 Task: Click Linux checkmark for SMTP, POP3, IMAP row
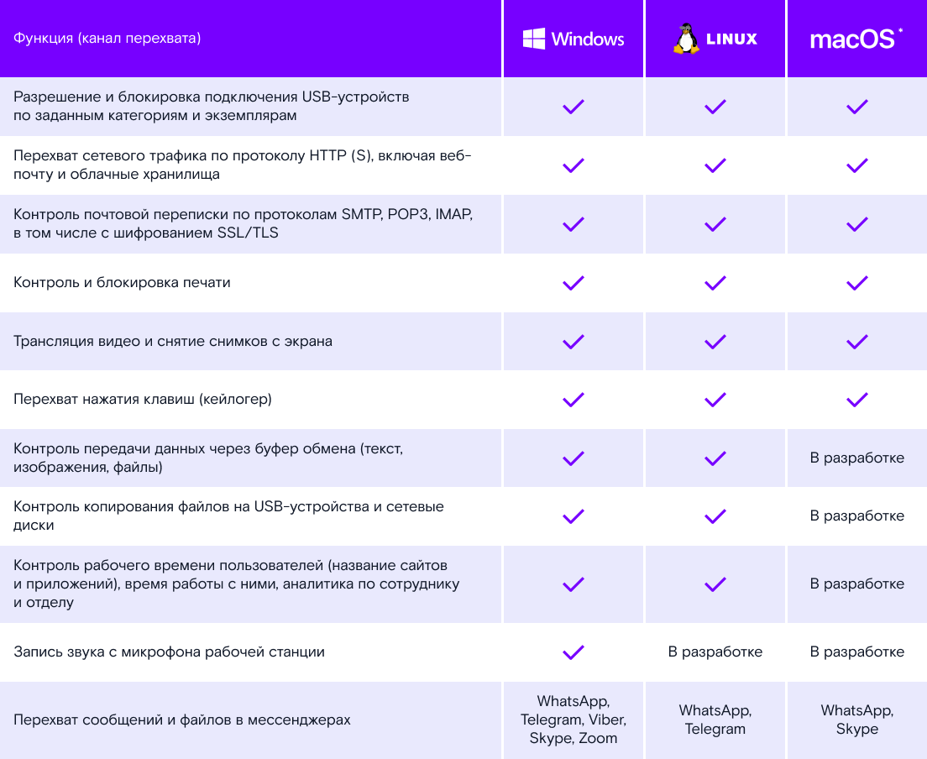715,223
